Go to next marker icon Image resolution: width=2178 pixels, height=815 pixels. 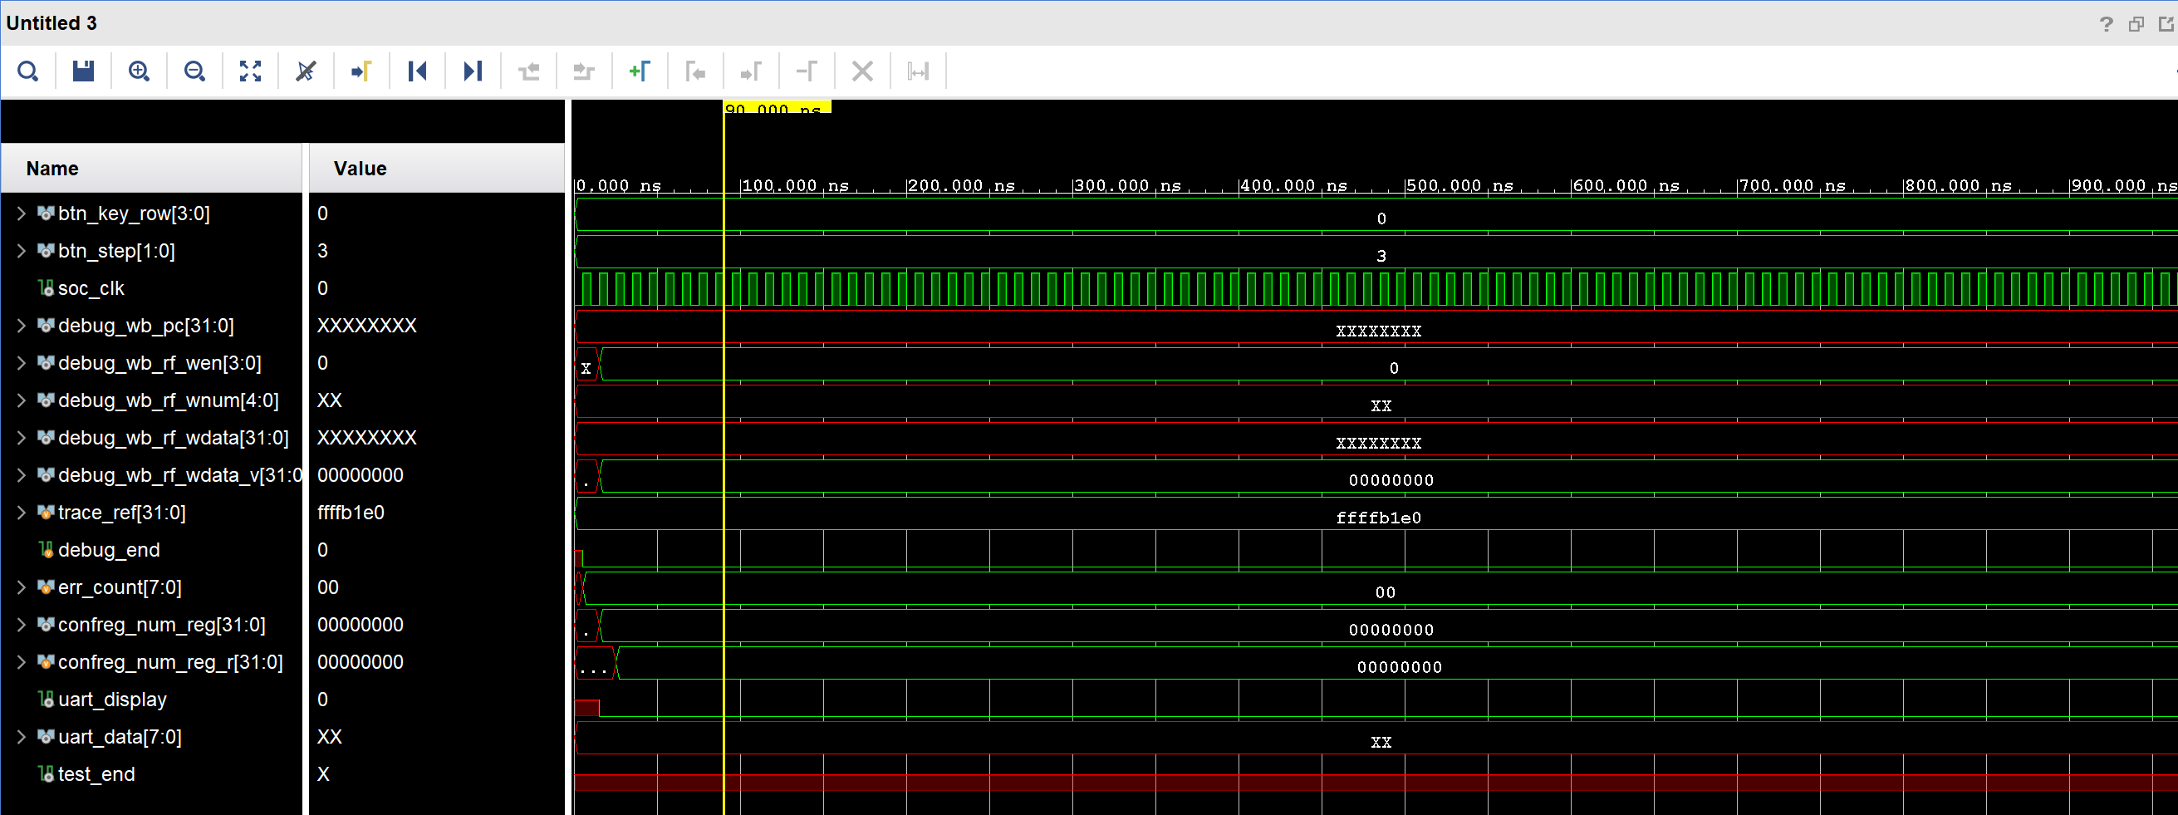751,71
